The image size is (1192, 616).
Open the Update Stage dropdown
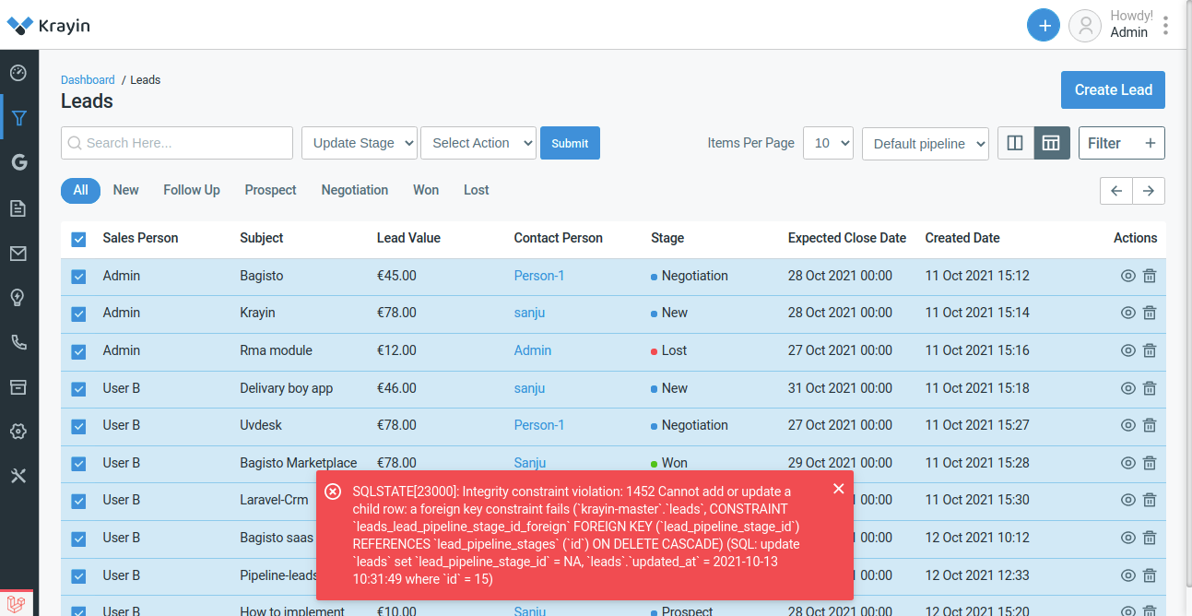tap(360, 143)
